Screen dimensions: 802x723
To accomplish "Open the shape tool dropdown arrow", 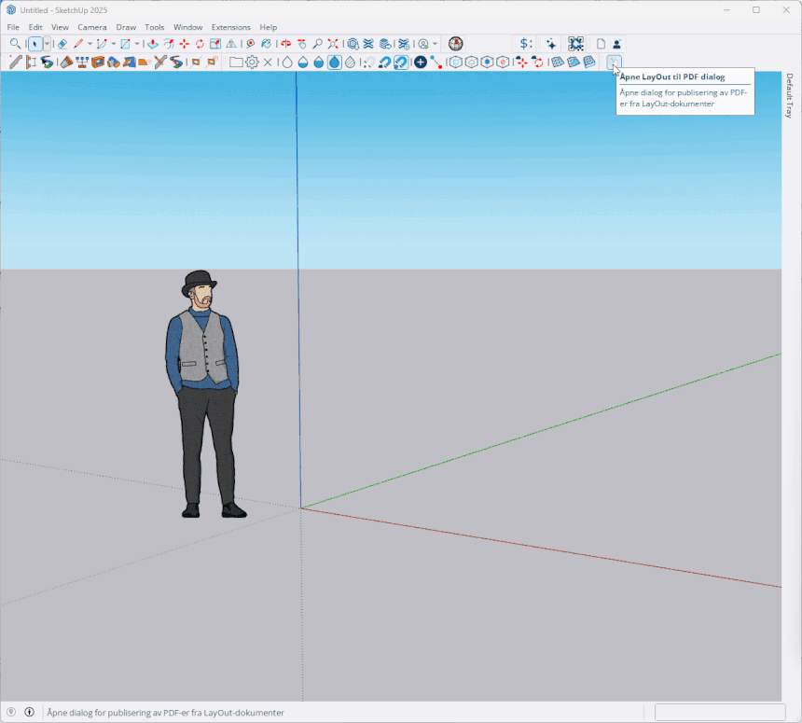I will coord(137,43).
